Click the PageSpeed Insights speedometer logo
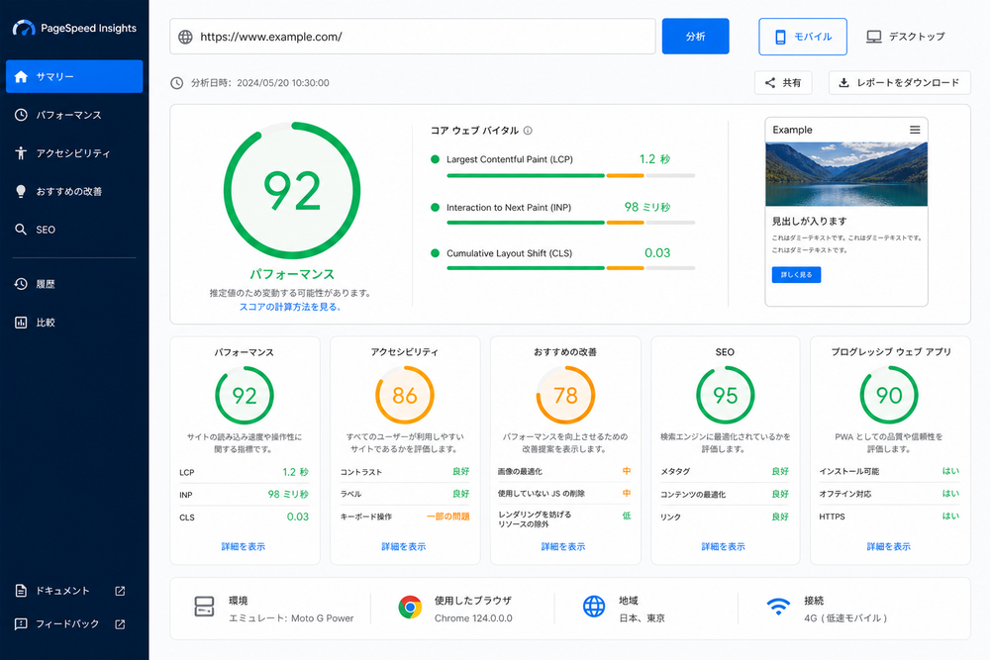The image size is (990, 660). click(24, 28)
